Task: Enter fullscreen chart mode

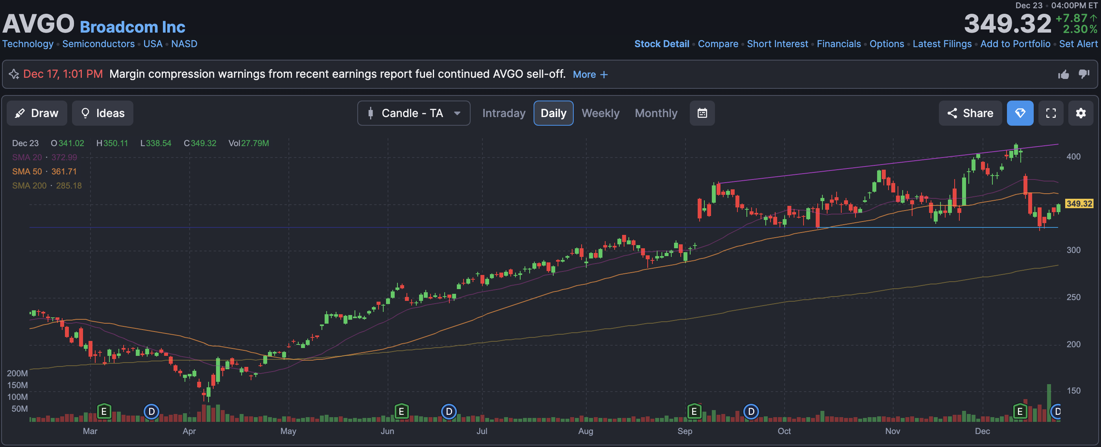Action: click(x=1051, y=113)
